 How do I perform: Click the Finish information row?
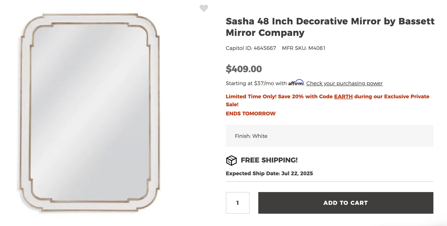pos(329,136)
